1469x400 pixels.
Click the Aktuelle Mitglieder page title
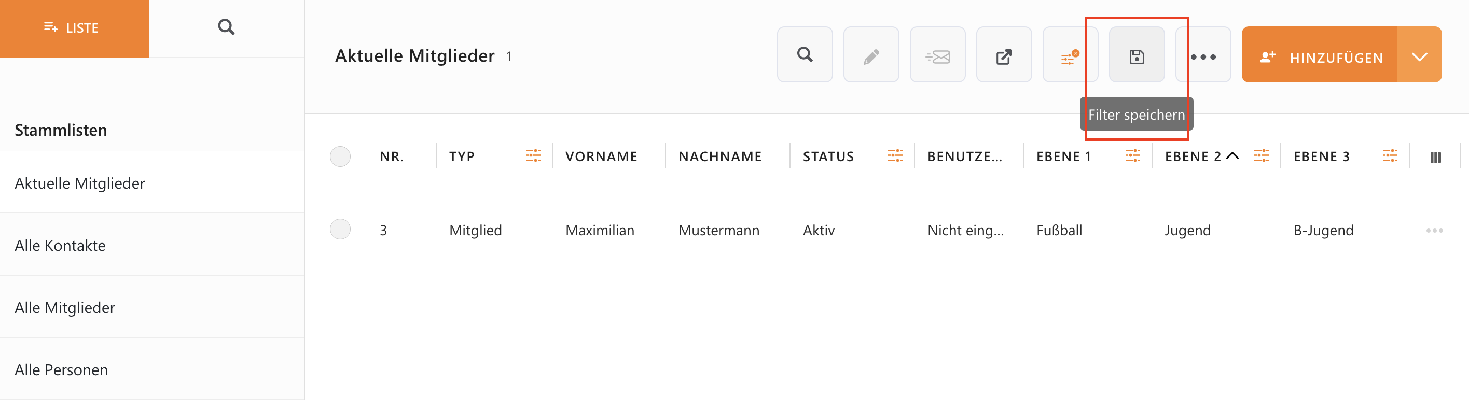tap(414, 56)
